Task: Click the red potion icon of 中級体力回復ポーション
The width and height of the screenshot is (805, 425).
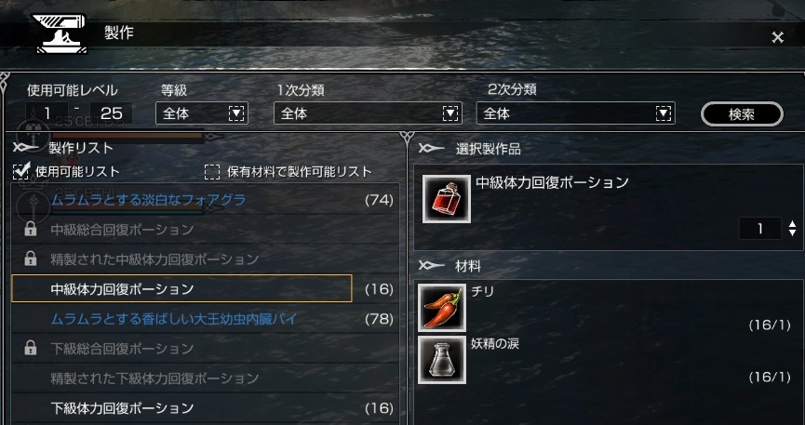Action: (x=446, y=199)
